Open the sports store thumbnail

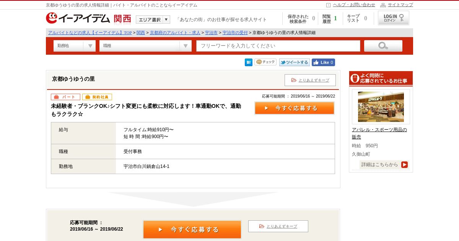pyautogui.click(x=381, y=107)
